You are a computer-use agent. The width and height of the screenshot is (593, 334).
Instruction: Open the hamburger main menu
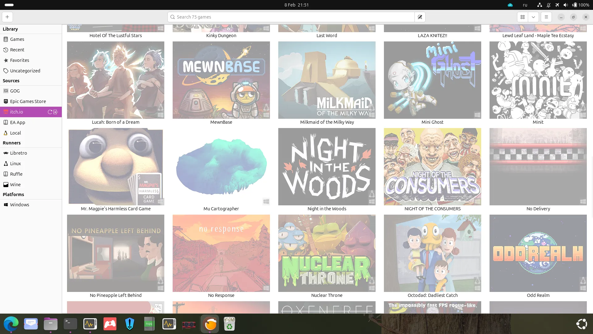pyautogui.click(x=546, y=17)
